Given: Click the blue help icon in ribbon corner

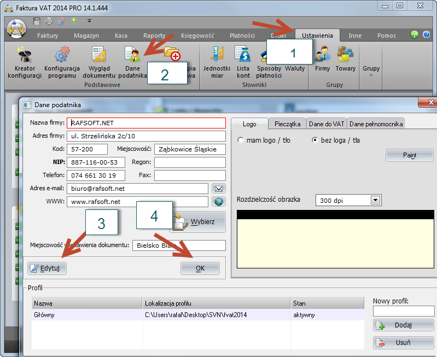Looking at the screenshot, I should coord(427,34).
